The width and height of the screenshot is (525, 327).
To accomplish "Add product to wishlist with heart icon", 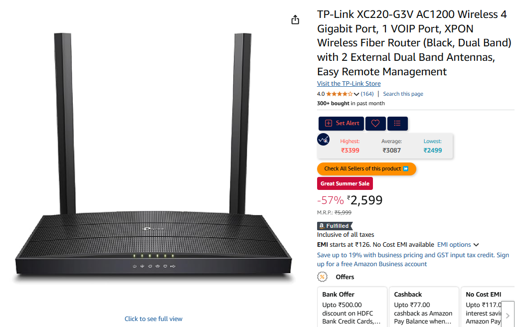I will [375, 124].
